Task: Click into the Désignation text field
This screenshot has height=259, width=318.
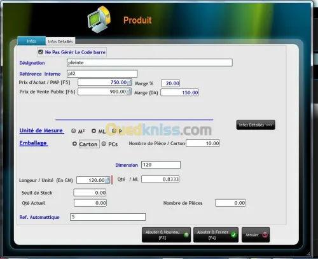Action: coord(149,62)
